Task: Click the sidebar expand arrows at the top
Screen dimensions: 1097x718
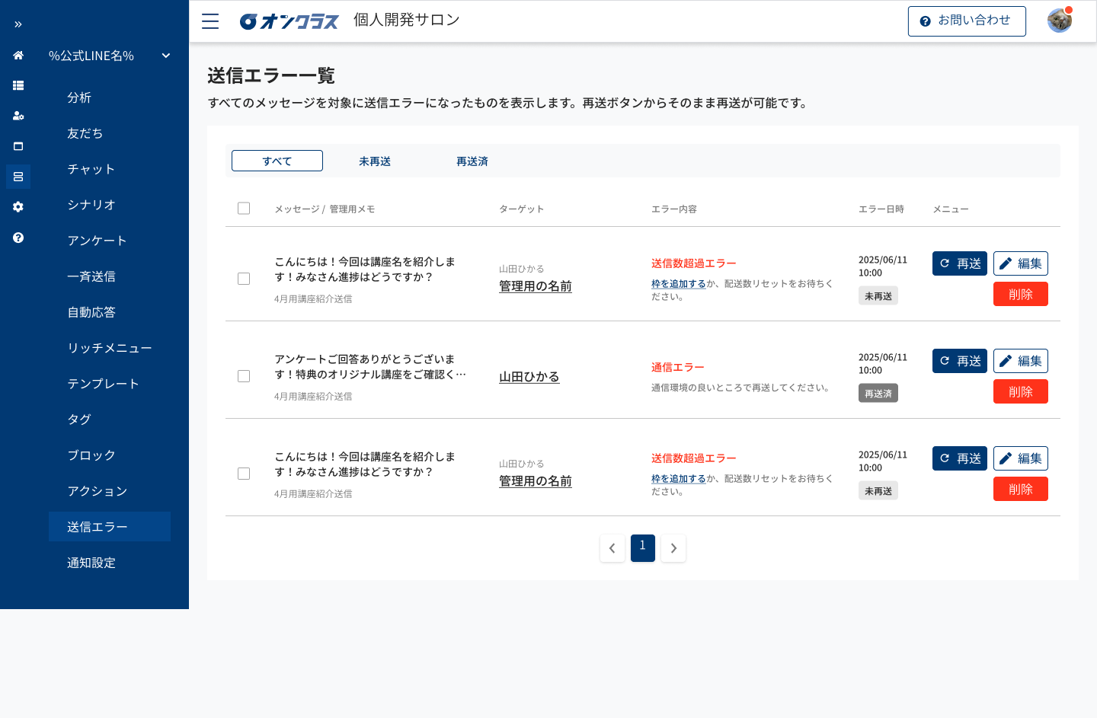Action: click(18, 24)
